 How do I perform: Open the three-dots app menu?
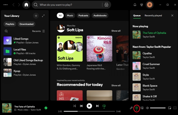[x=6, y=5]
